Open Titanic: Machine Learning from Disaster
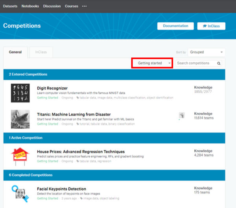Screen dimensions: 236x208 click(74, 114)
